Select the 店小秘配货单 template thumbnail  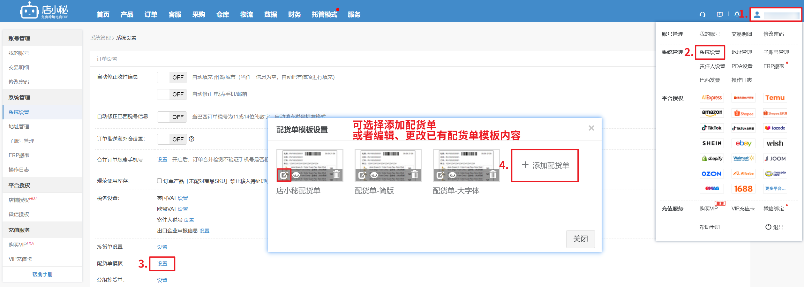pyautogui.click(x=310, y=160)
